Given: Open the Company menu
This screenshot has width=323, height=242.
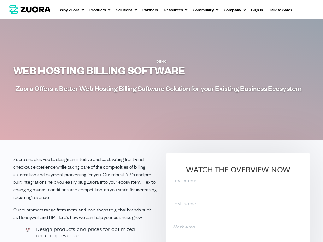Looking at the screenshot, I should click(x=232, y=10).
